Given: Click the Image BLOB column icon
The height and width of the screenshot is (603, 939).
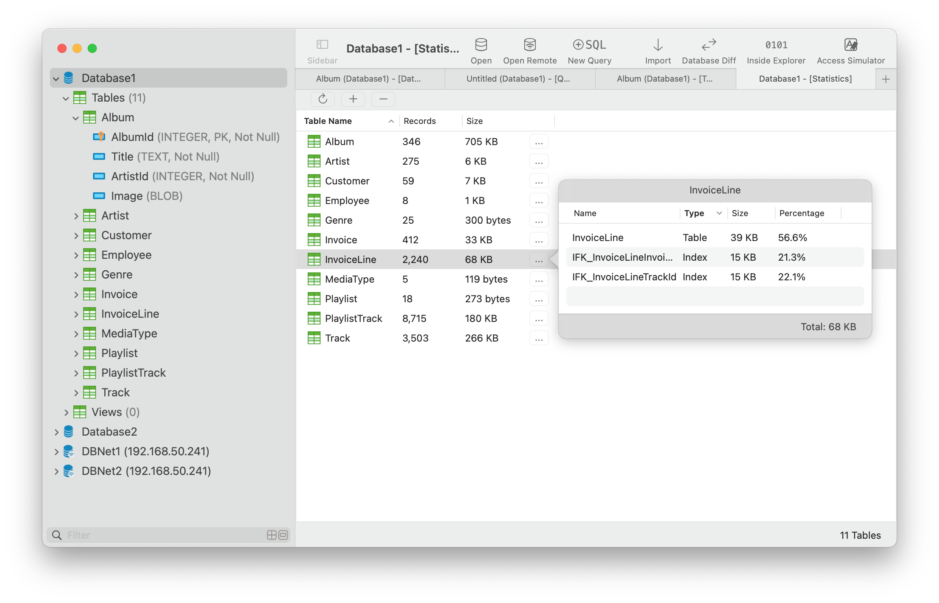Looking at the screenshot, I should (99, 196).
